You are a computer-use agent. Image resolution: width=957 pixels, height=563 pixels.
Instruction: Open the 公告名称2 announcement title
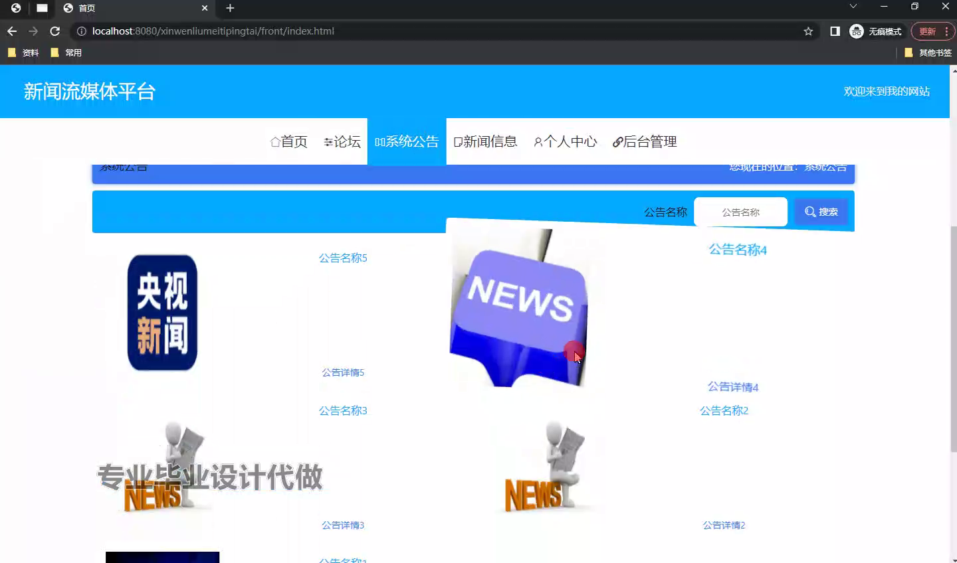coord(724,410)
